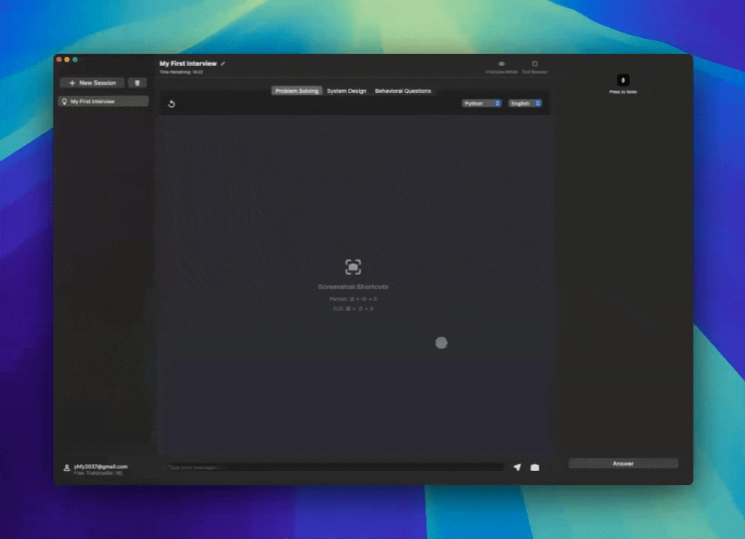
Task: Click the lightbulb icon on My First Interview
Action: click(x=65, y=101)
